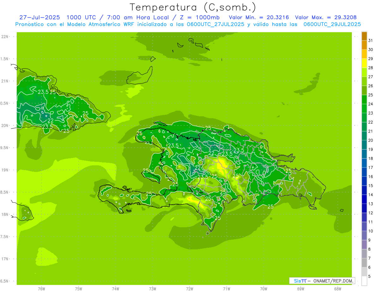Click the legend value "30"
This screenshot has height=293, width=379.
(x=370, y=50)
